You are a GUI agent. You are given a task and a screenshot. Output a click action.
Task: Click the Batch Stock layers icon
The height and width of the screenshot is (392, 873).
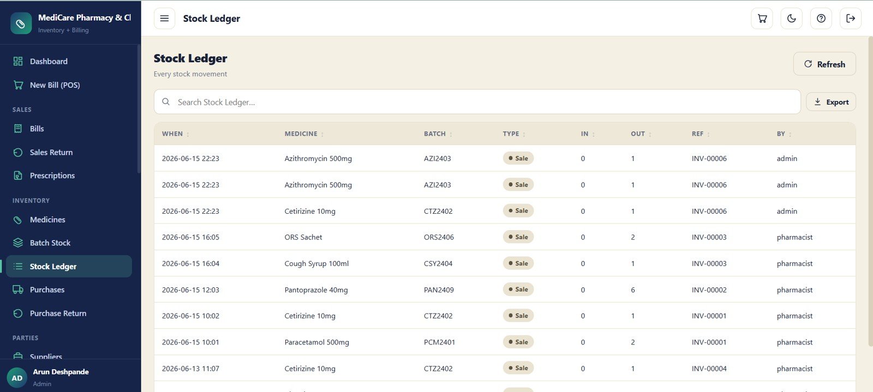(x=18, y=243)
